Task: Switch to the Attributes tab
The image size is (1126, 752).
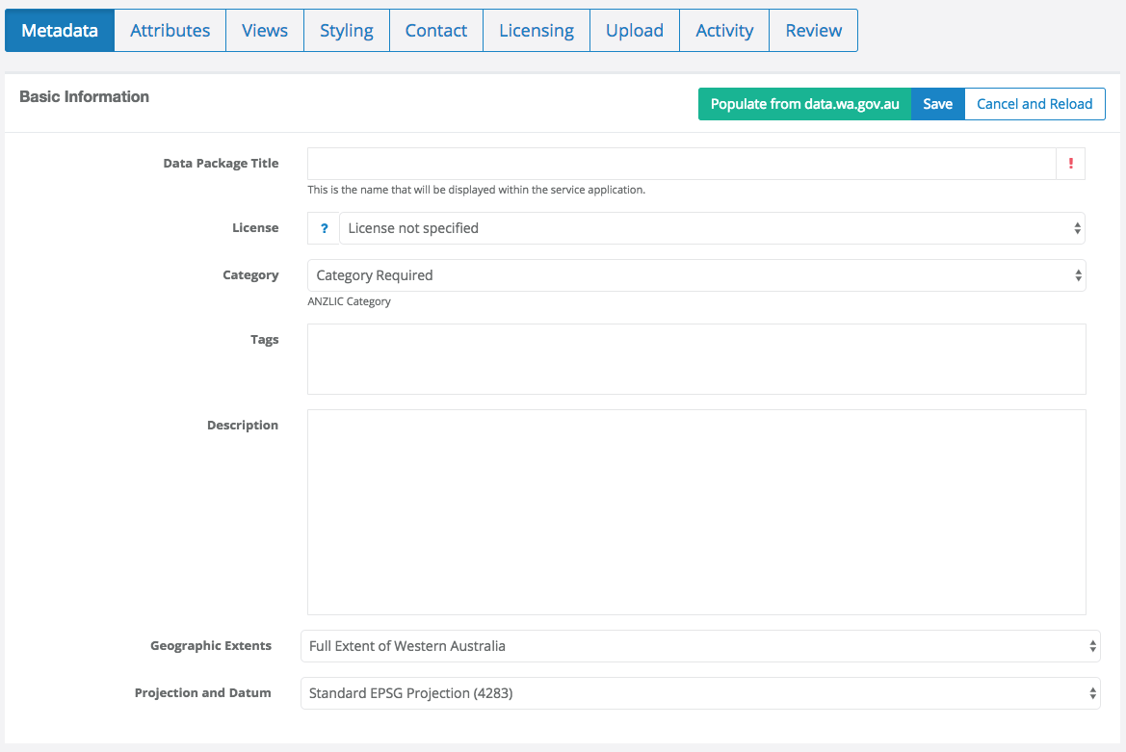Action: pos(170,30)
